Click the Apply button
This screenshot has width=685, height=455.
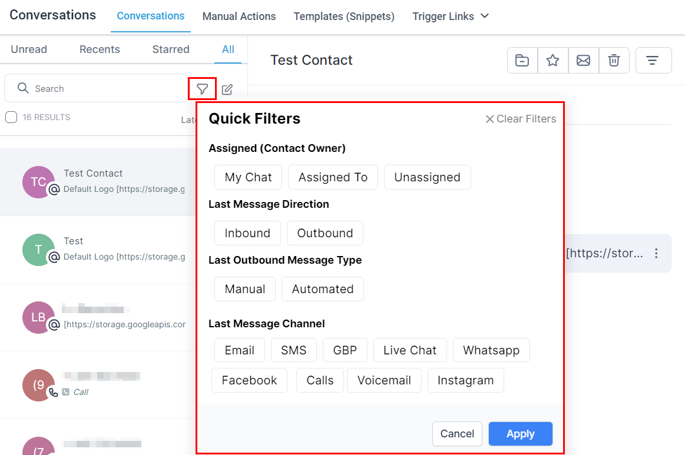tap(520, 434)
